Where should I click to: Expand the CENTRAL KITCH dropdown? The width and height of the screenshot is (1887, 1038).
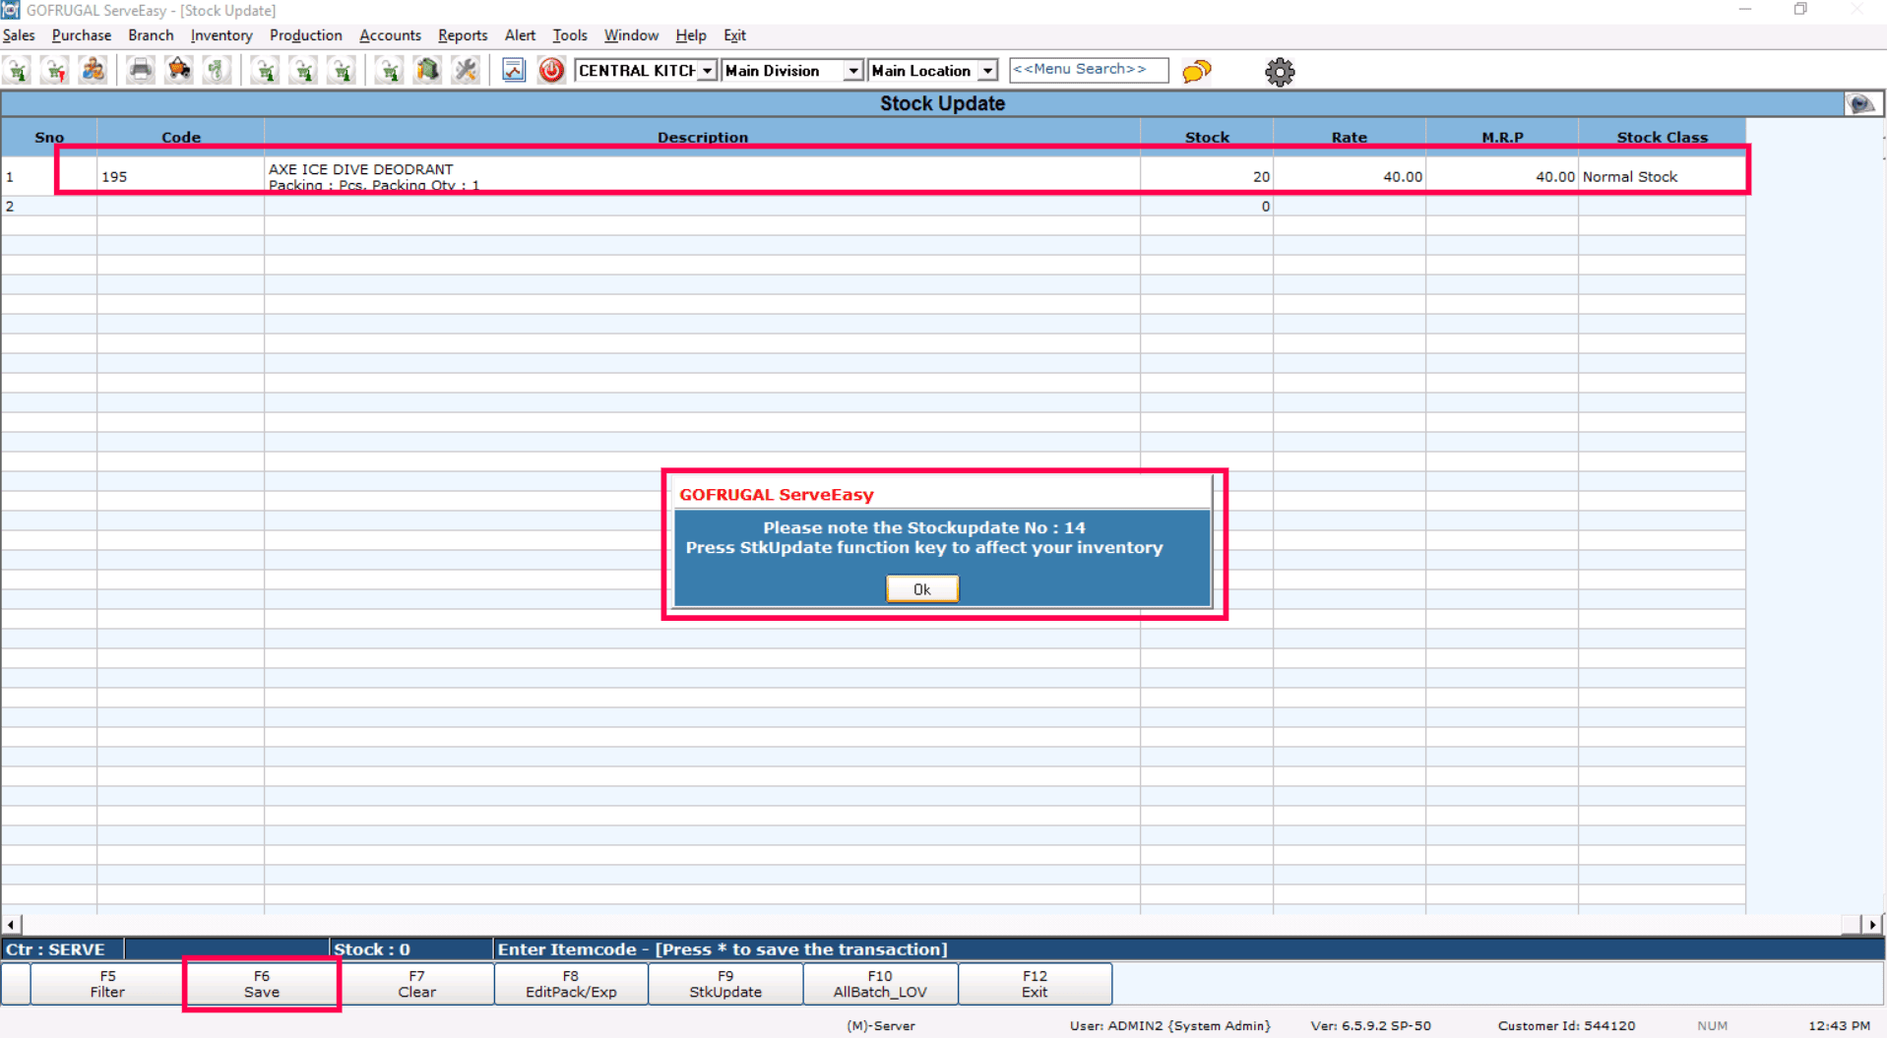(x=707, y=71)
